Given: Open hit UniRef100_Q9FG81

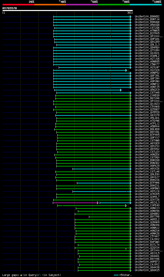Looking at the screenshot, I should click(x=147, y=39).
